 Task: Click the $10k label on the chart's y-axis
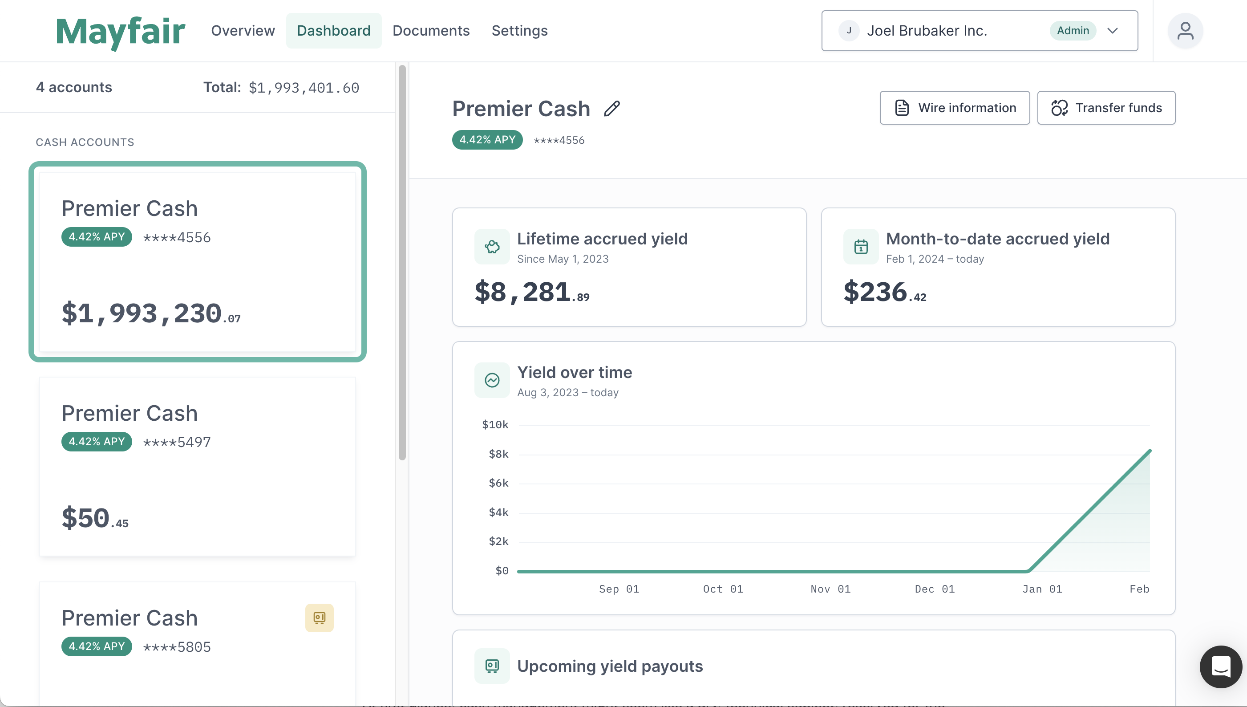pyautogui.click(x=495, y=425)
